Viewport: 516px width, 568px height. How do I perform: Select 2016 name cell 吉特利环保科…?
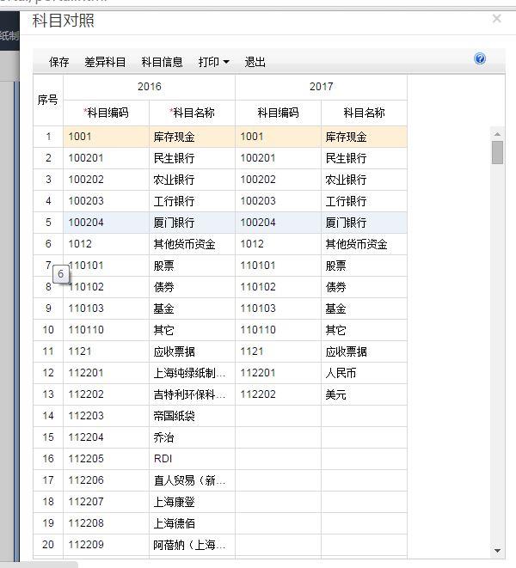click(192, 394)
